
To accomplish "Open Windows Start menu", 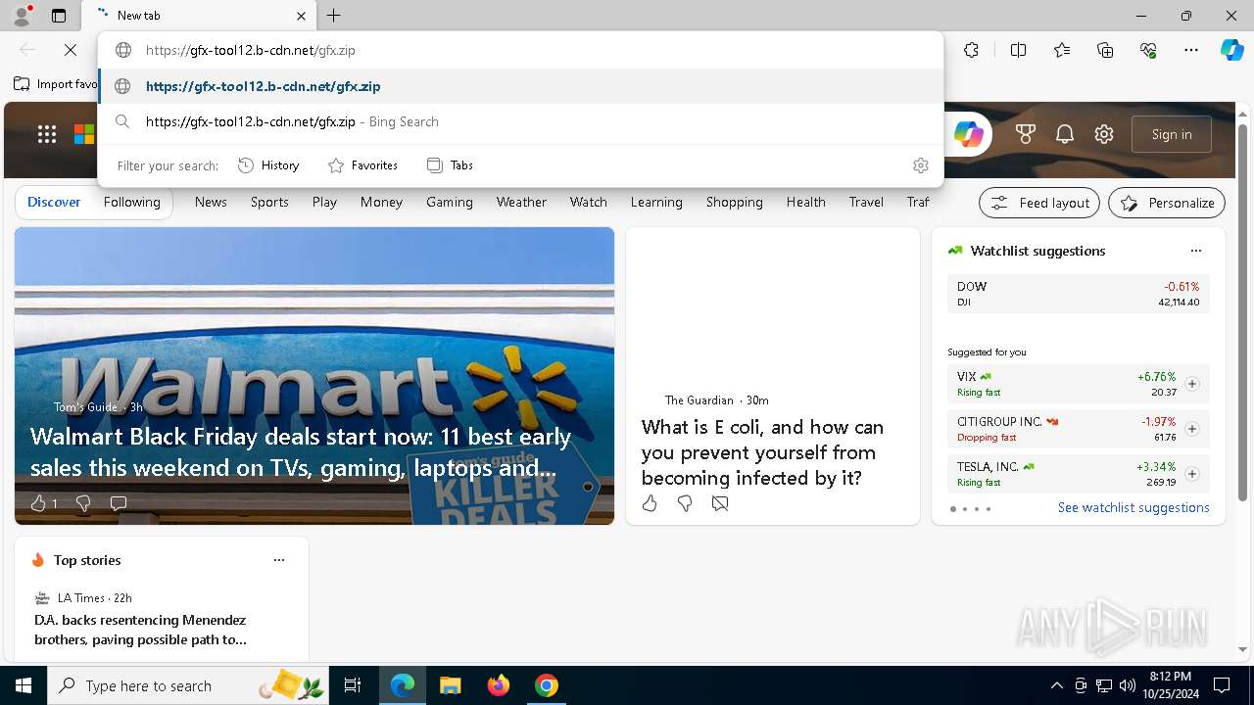I will (24, 685).
